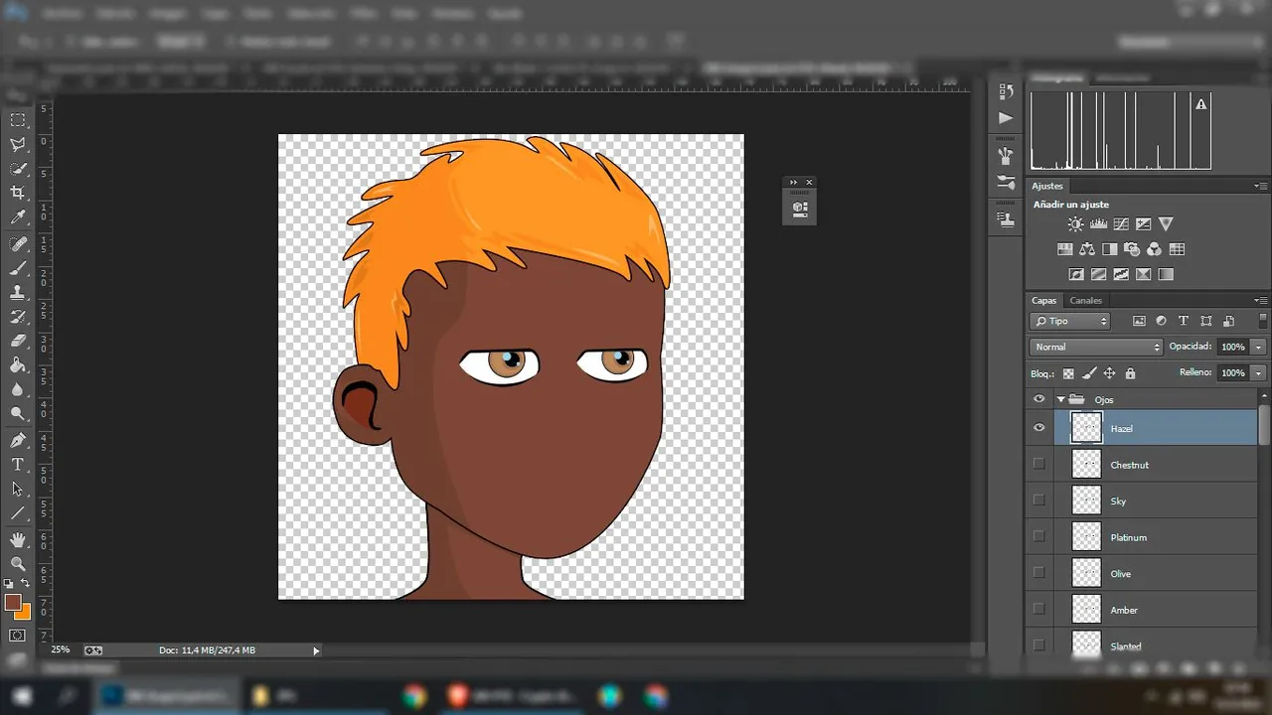Select the Polygonal Lasso tool
1272x715 pixels.
click(18, 145)
